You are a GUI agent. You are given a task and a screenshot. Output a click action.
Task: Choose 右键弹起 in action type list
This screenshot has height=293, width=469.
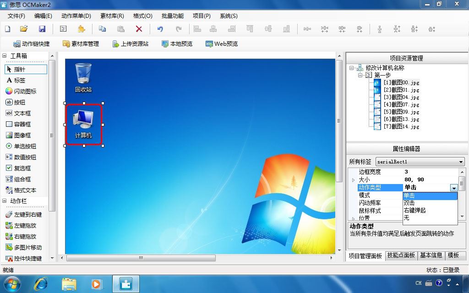pos(430,210)
